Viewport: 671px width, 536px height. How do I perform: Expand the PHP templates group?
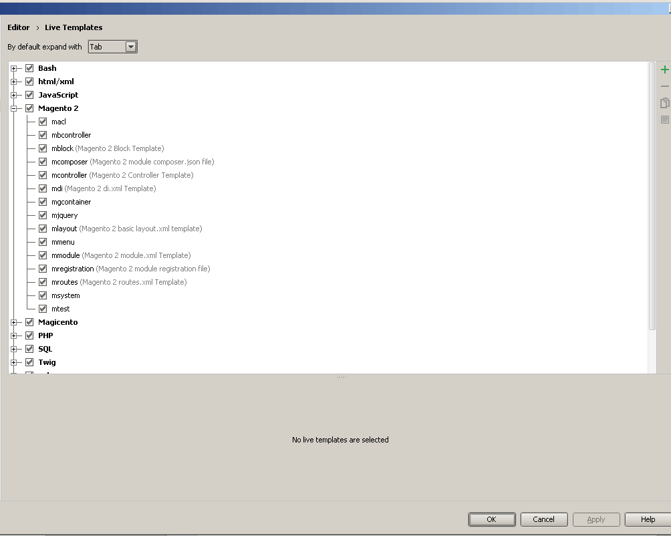click(13, 336)
